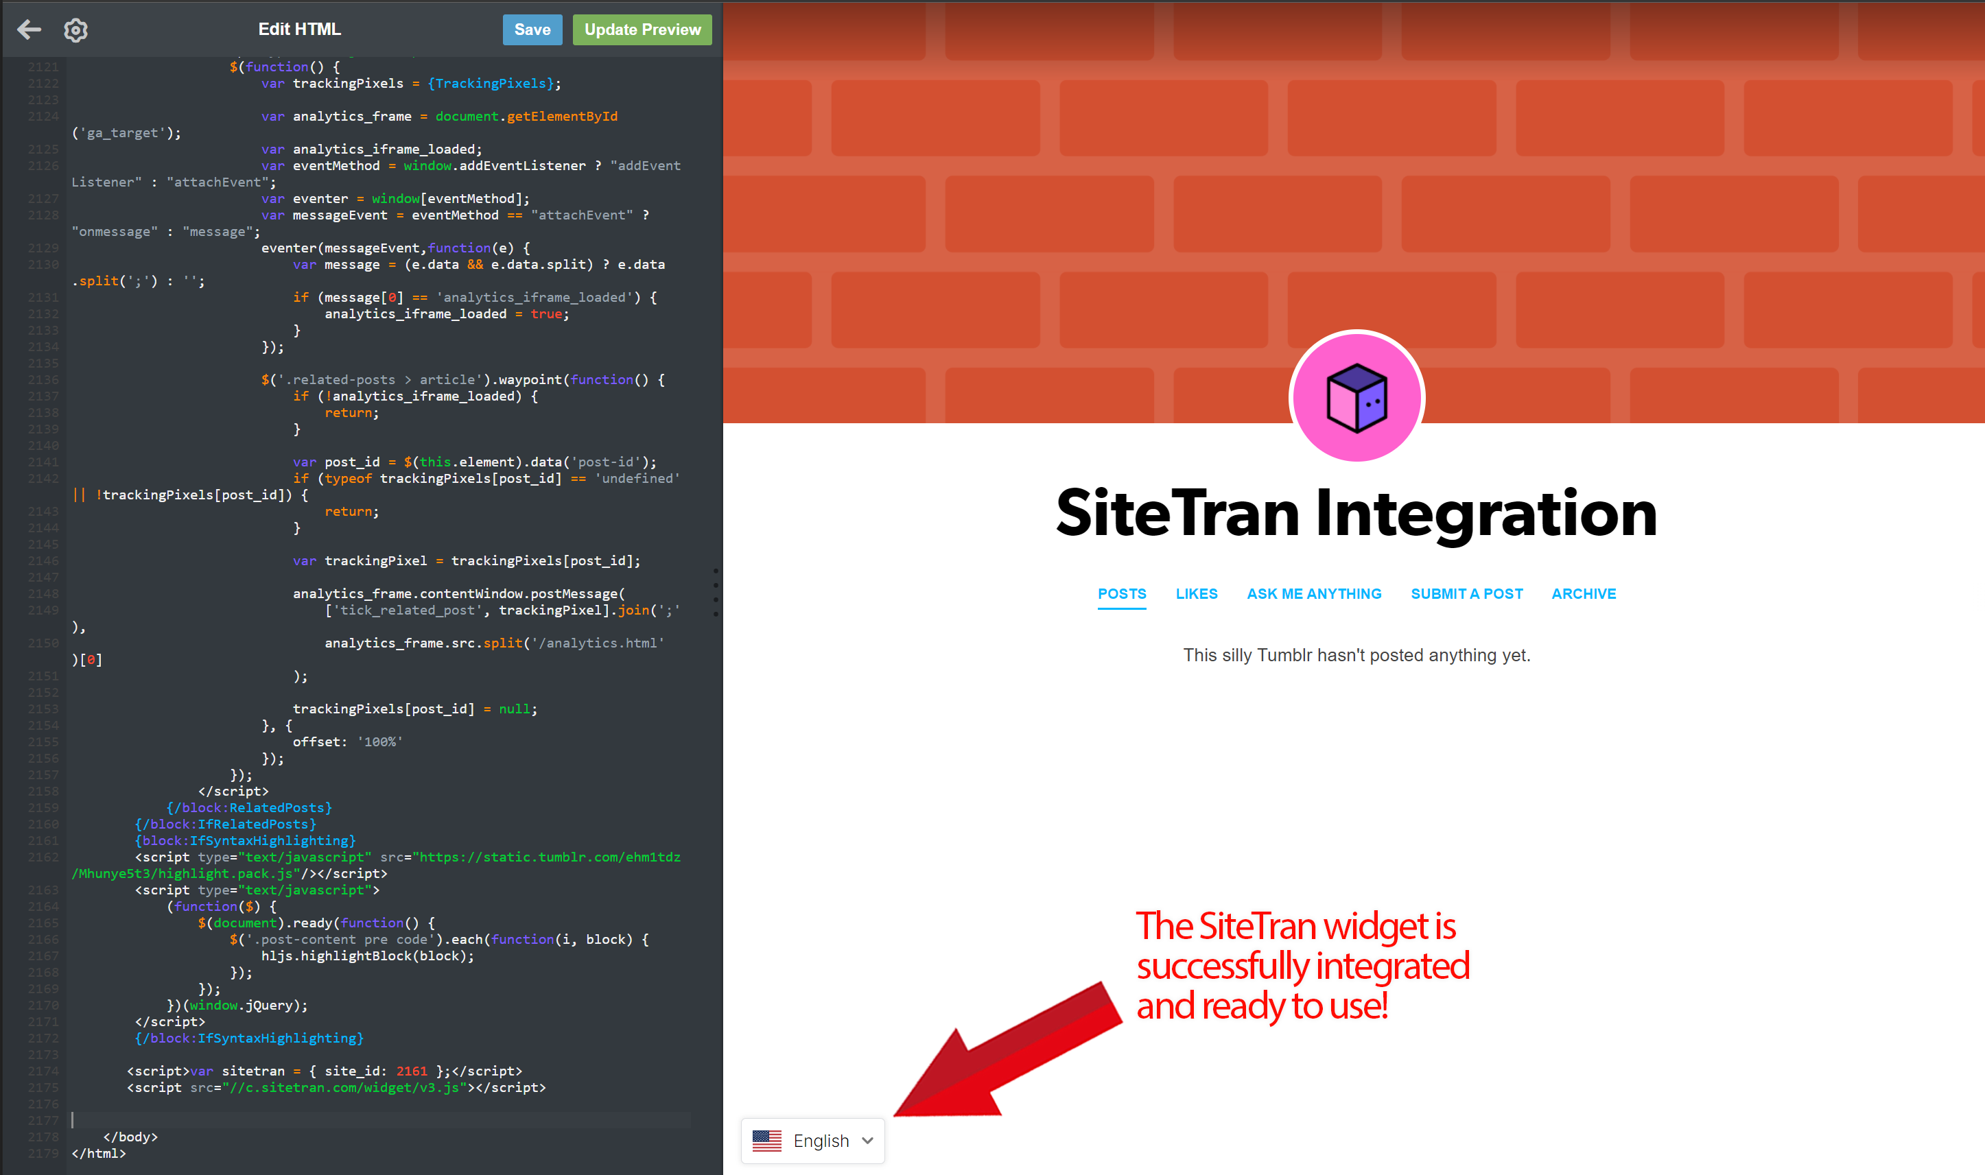Click the ASK ME ANYTHING tab
The height and width of the screenshot is (1175, 1985).
coord(1313,593)
